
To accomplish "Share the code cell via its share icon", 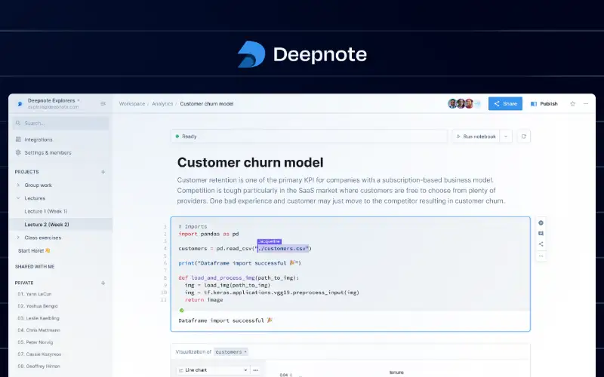I will pos(541,244).
